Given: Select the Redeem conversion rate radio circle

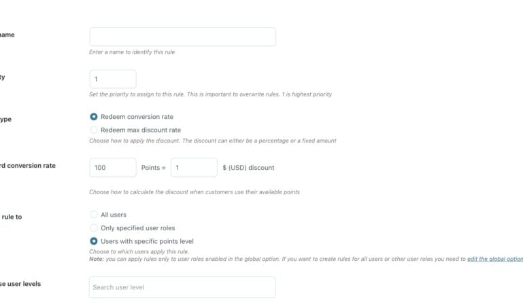Looking at the screenshot, I should tap(94, 117).
